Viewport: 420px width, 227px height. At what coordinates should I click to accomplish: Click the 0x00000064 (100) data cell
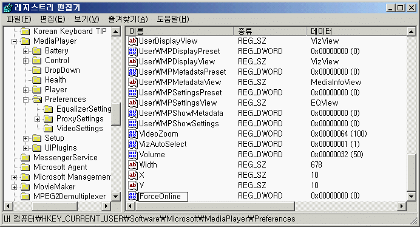pyautogui.click(x=339, y=134)
